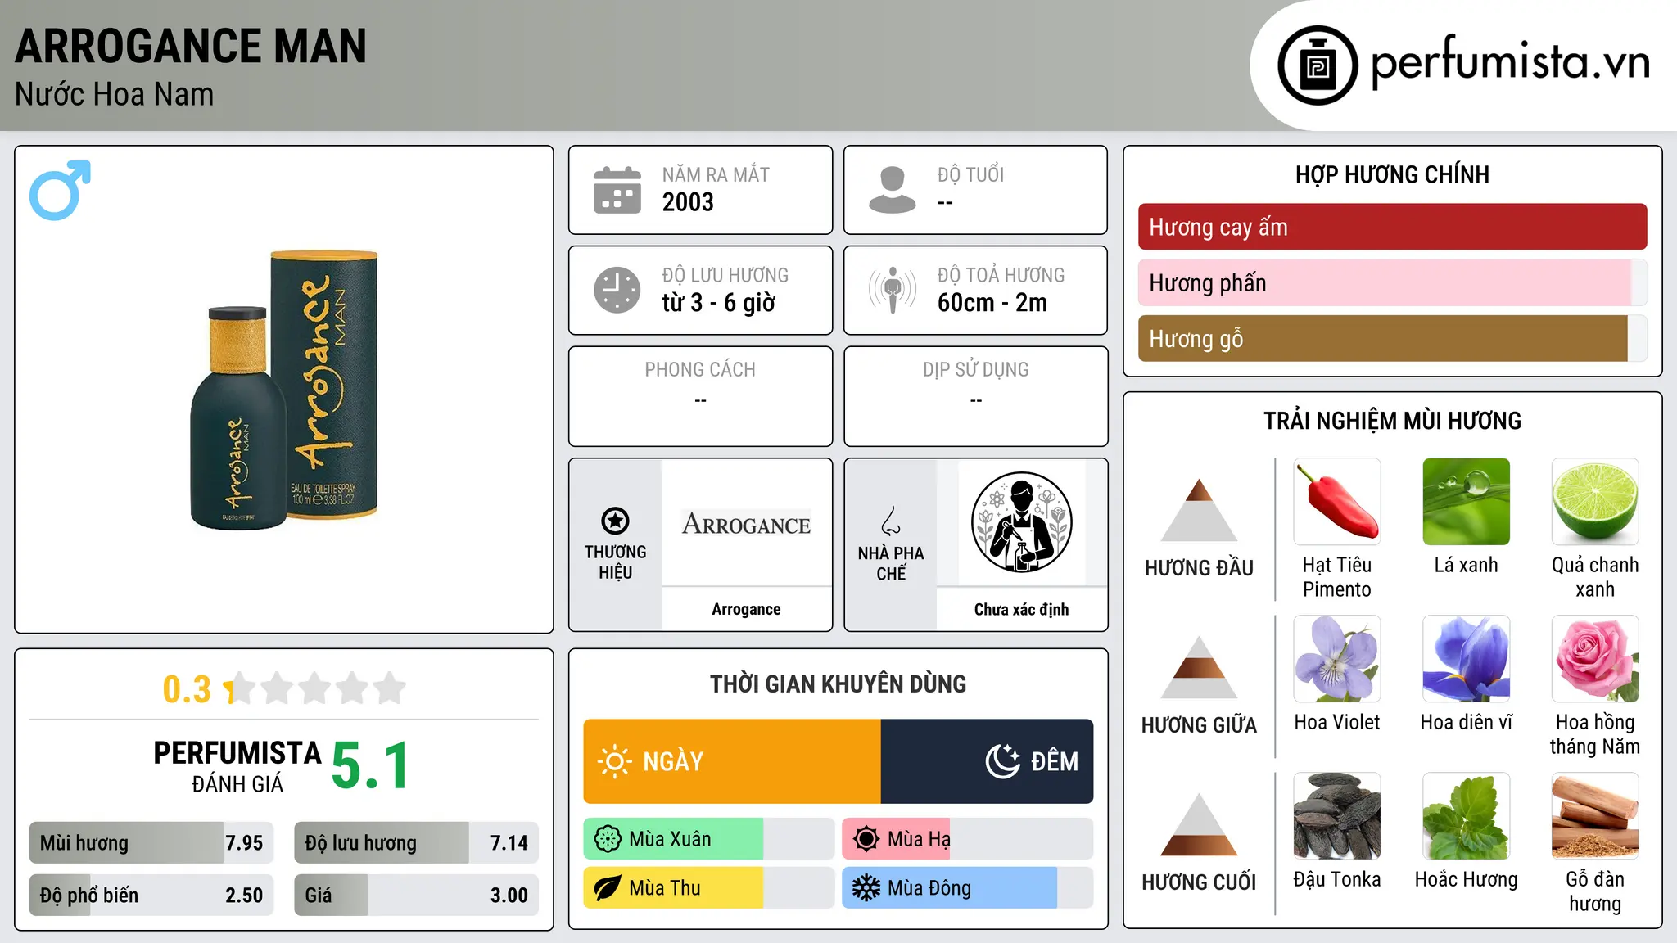1677x943 pixels.
Task: Select the Đêm nighttime segment
Action: coord(987,761)
